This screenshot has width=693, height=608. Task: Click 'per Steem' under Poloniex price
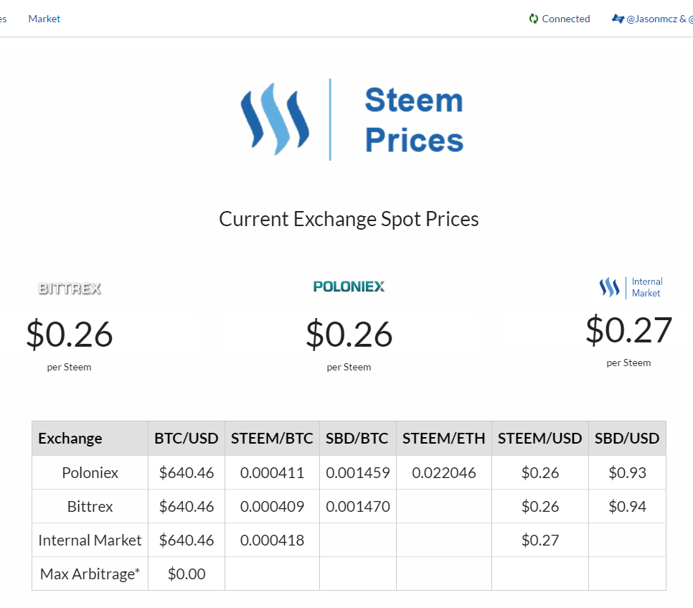(349, 367)
